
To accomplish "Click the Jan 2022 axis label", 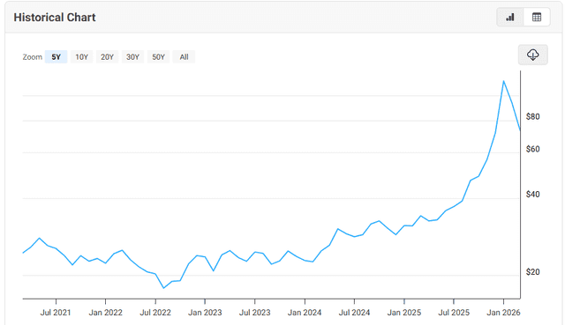I will 106,313.
